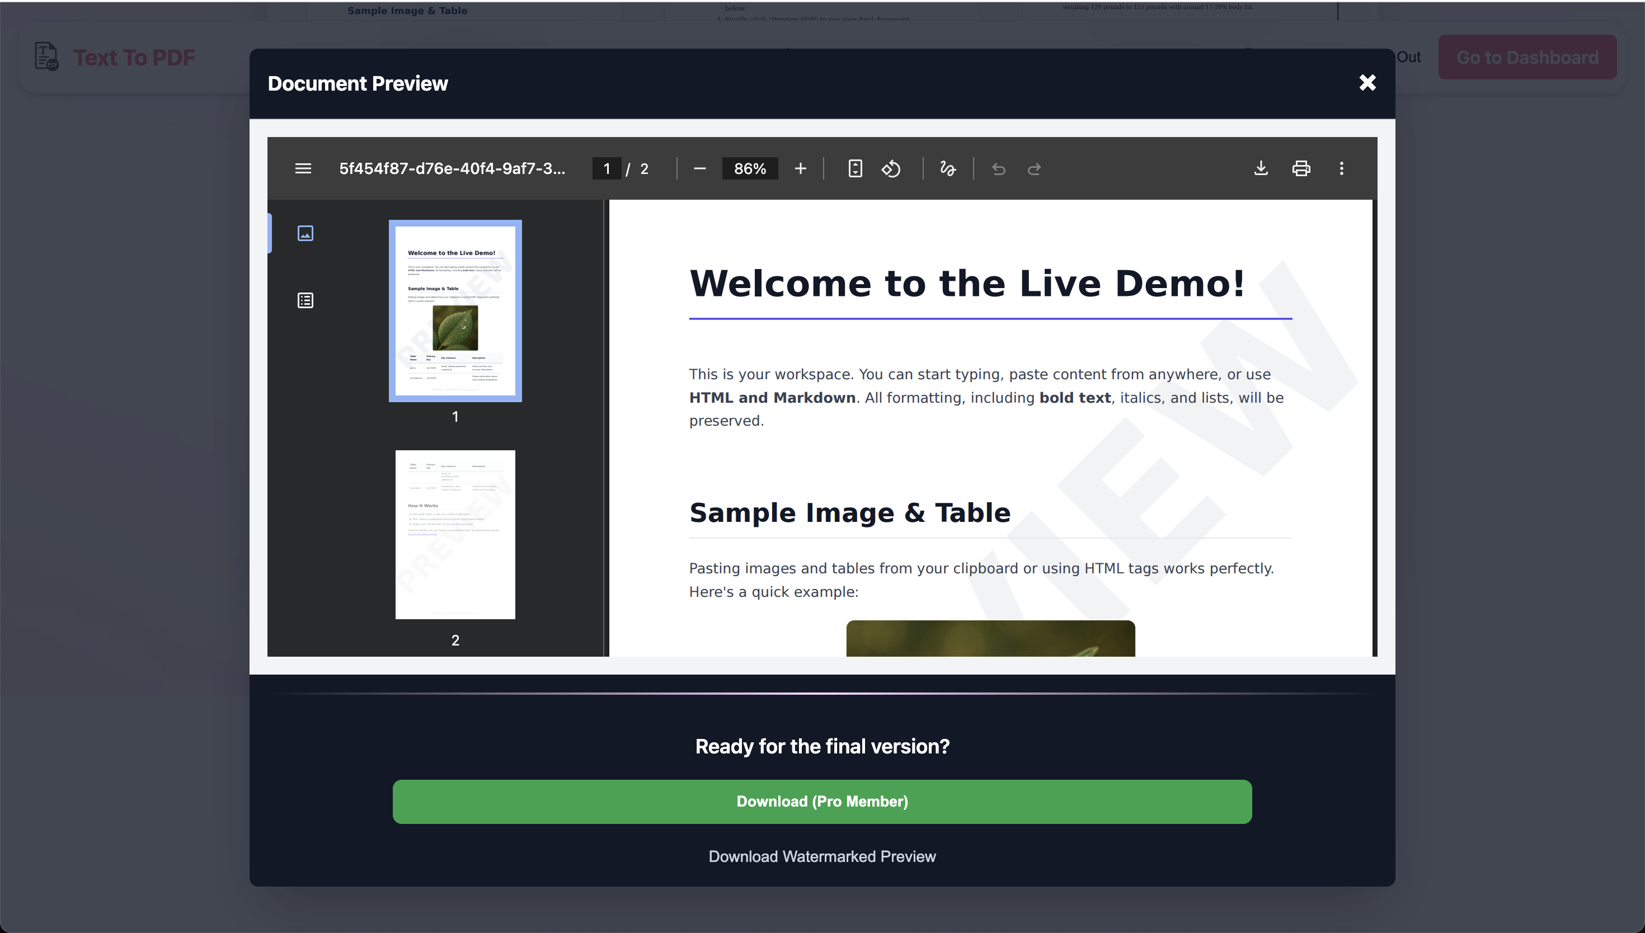Screen dimensions: 1645x933
Task: Click the Sample Image & Table heading in PDF
Action: click(850, 512)
